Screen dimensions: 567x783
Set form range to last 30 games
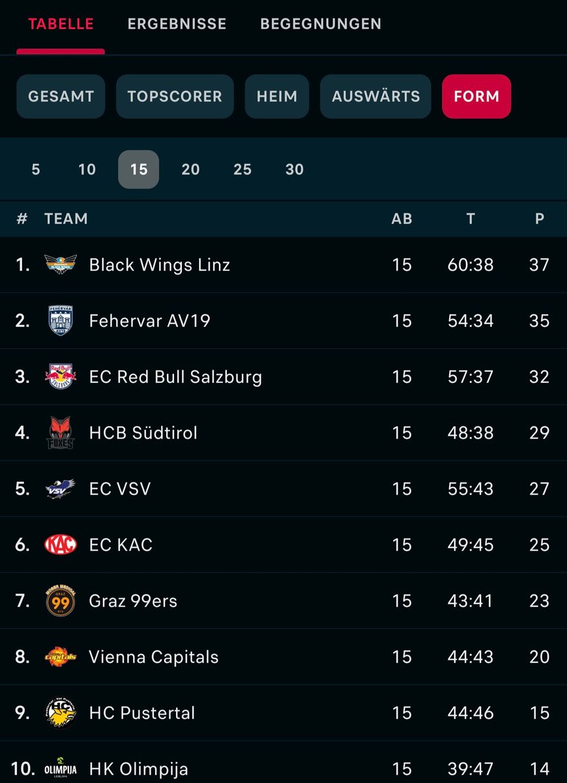point(295,170)
